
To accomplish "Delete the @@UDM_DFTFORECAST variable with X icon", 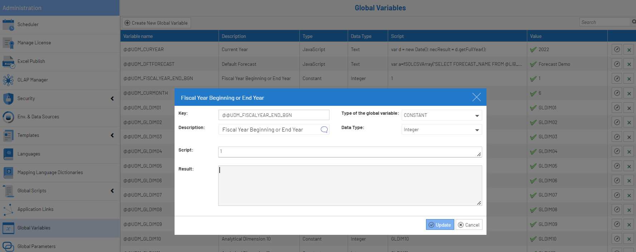I will click(x=629, y=64).
